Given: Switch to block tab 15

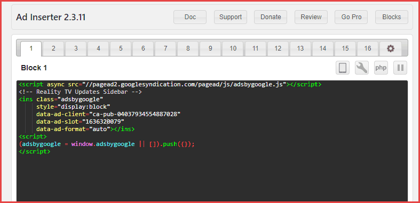Looking at the screenshot, I should (x=345, y=48).
